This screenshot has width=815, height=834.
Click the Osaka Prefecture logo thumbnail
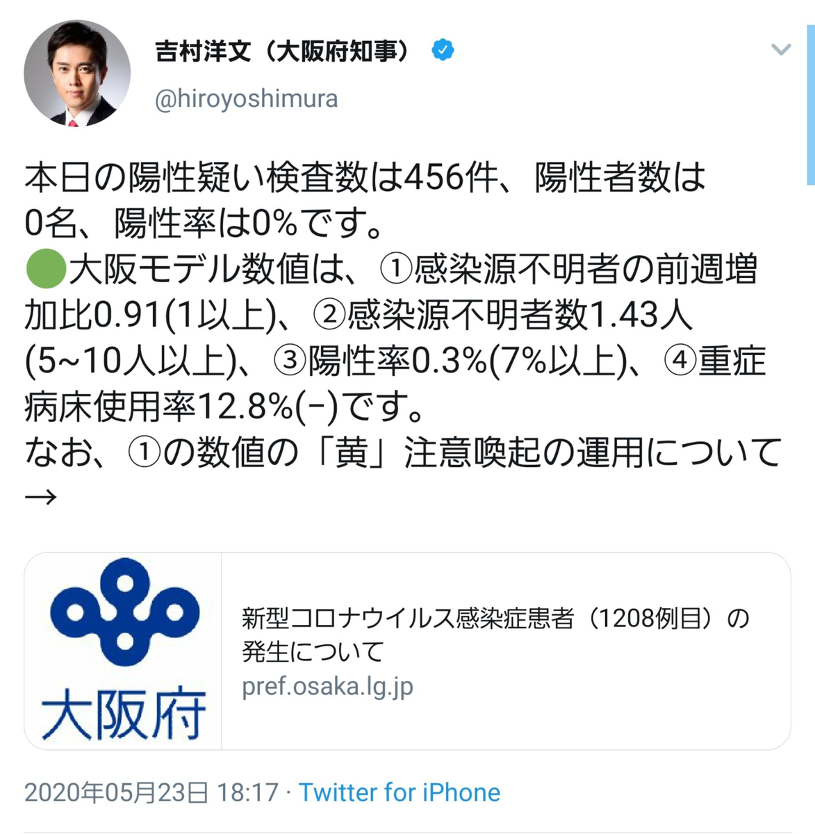tap(123, 651)
